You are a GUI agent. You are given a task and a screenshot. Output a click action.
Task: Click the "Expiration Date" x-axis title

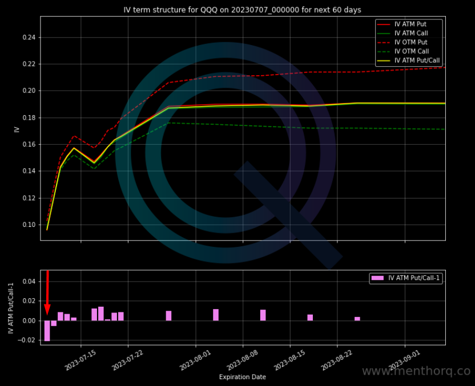(x=242, y=377)
